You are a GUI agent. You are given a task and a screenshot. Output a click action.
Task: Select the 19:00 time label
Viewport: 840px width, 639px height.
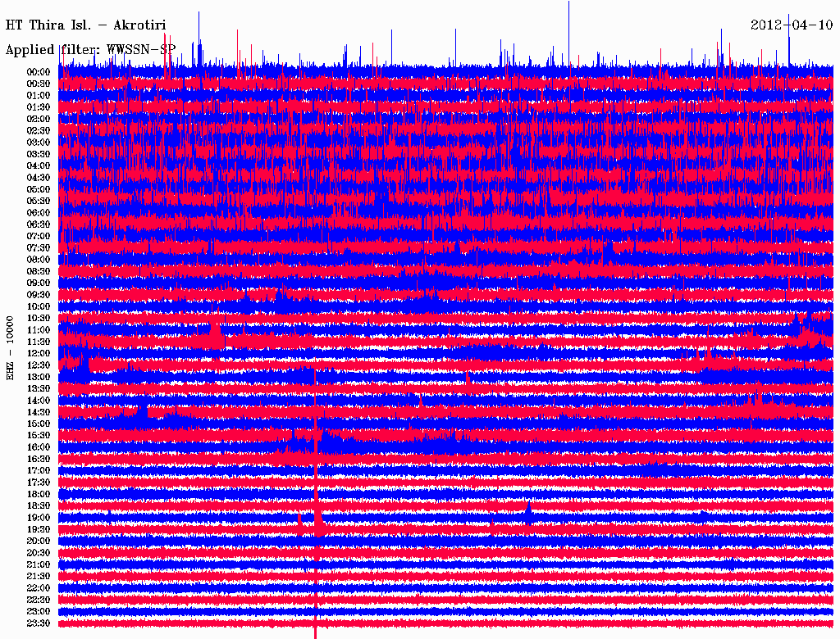[x=39, y=518]
